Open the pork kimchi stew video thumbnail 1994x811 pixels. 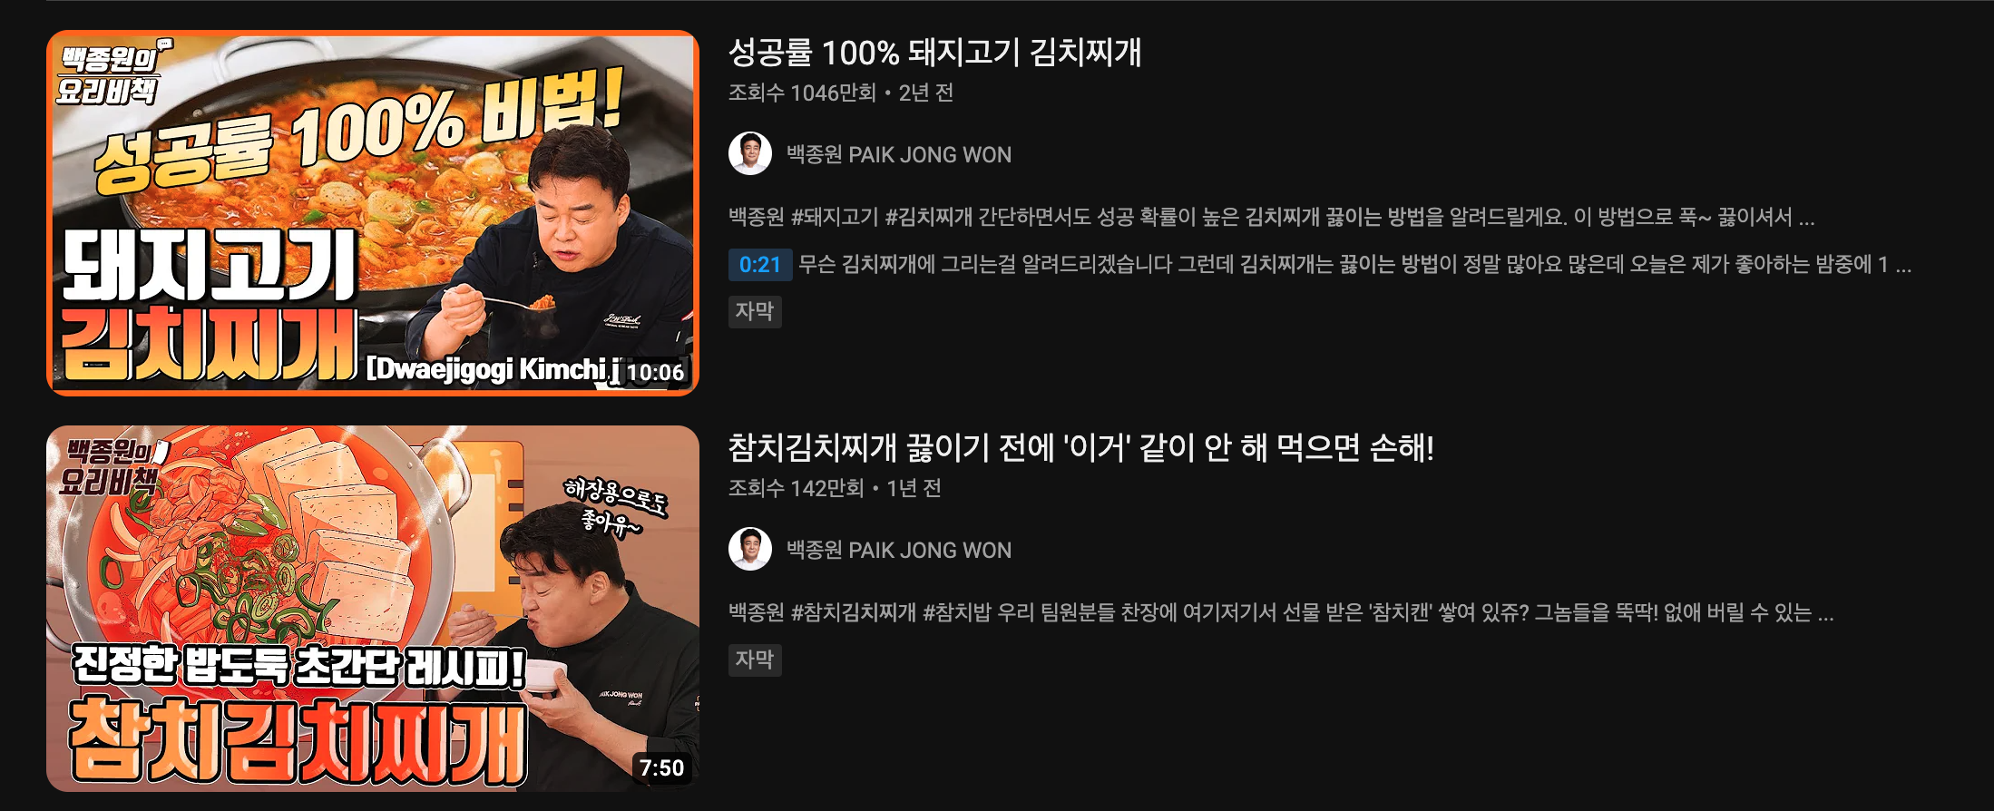[373, 213]
